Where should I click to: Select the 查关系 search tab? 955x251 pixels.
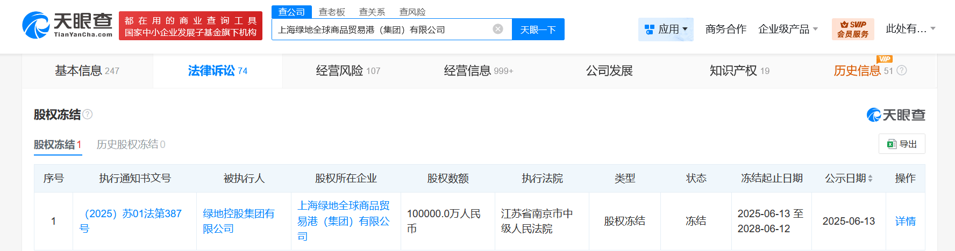372,12
